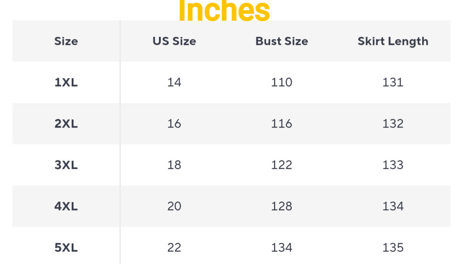Click the 5XL size row label
463x264 pixels.
(66, 248)
